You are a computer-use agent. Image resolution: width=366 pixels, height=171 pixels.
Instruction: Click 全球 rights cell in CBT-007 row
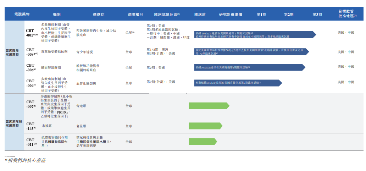point(129,106)
